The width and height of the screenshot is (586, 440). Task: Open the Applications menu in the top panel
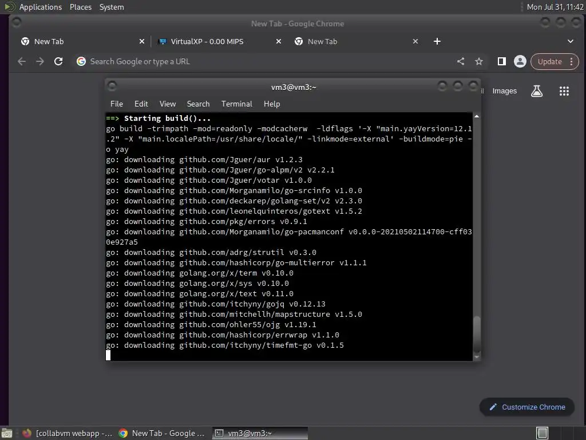coord(41,7)
